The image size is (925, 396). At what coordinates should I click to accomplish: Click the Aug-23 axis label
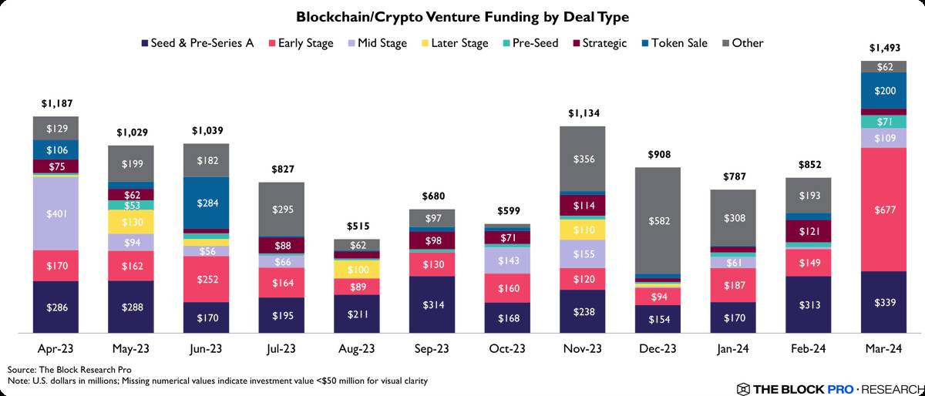tap(356, 349)
